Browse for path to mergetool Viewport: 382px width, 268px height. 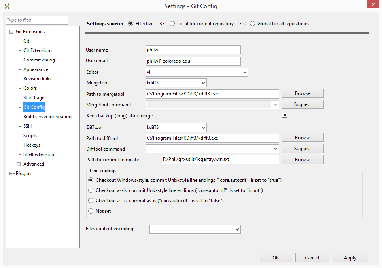(x=303, y=93)
